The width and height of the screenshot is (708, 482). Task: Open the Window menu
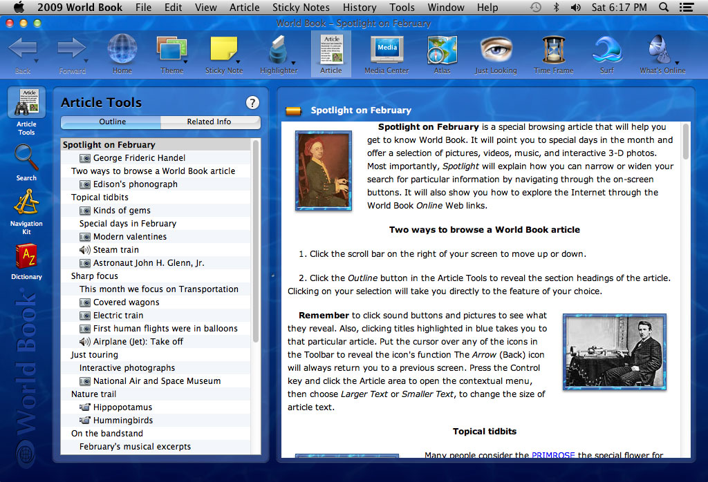(446, 7)
